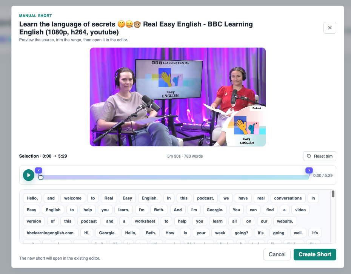Select the transcript word "Hi,"
This screenshot has height=274, width=351.
coord(87,233)
